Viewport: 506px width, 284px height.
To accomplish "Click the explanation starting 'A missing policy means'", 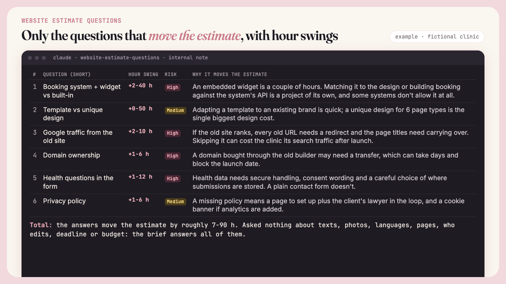I will tap(329, 205).
